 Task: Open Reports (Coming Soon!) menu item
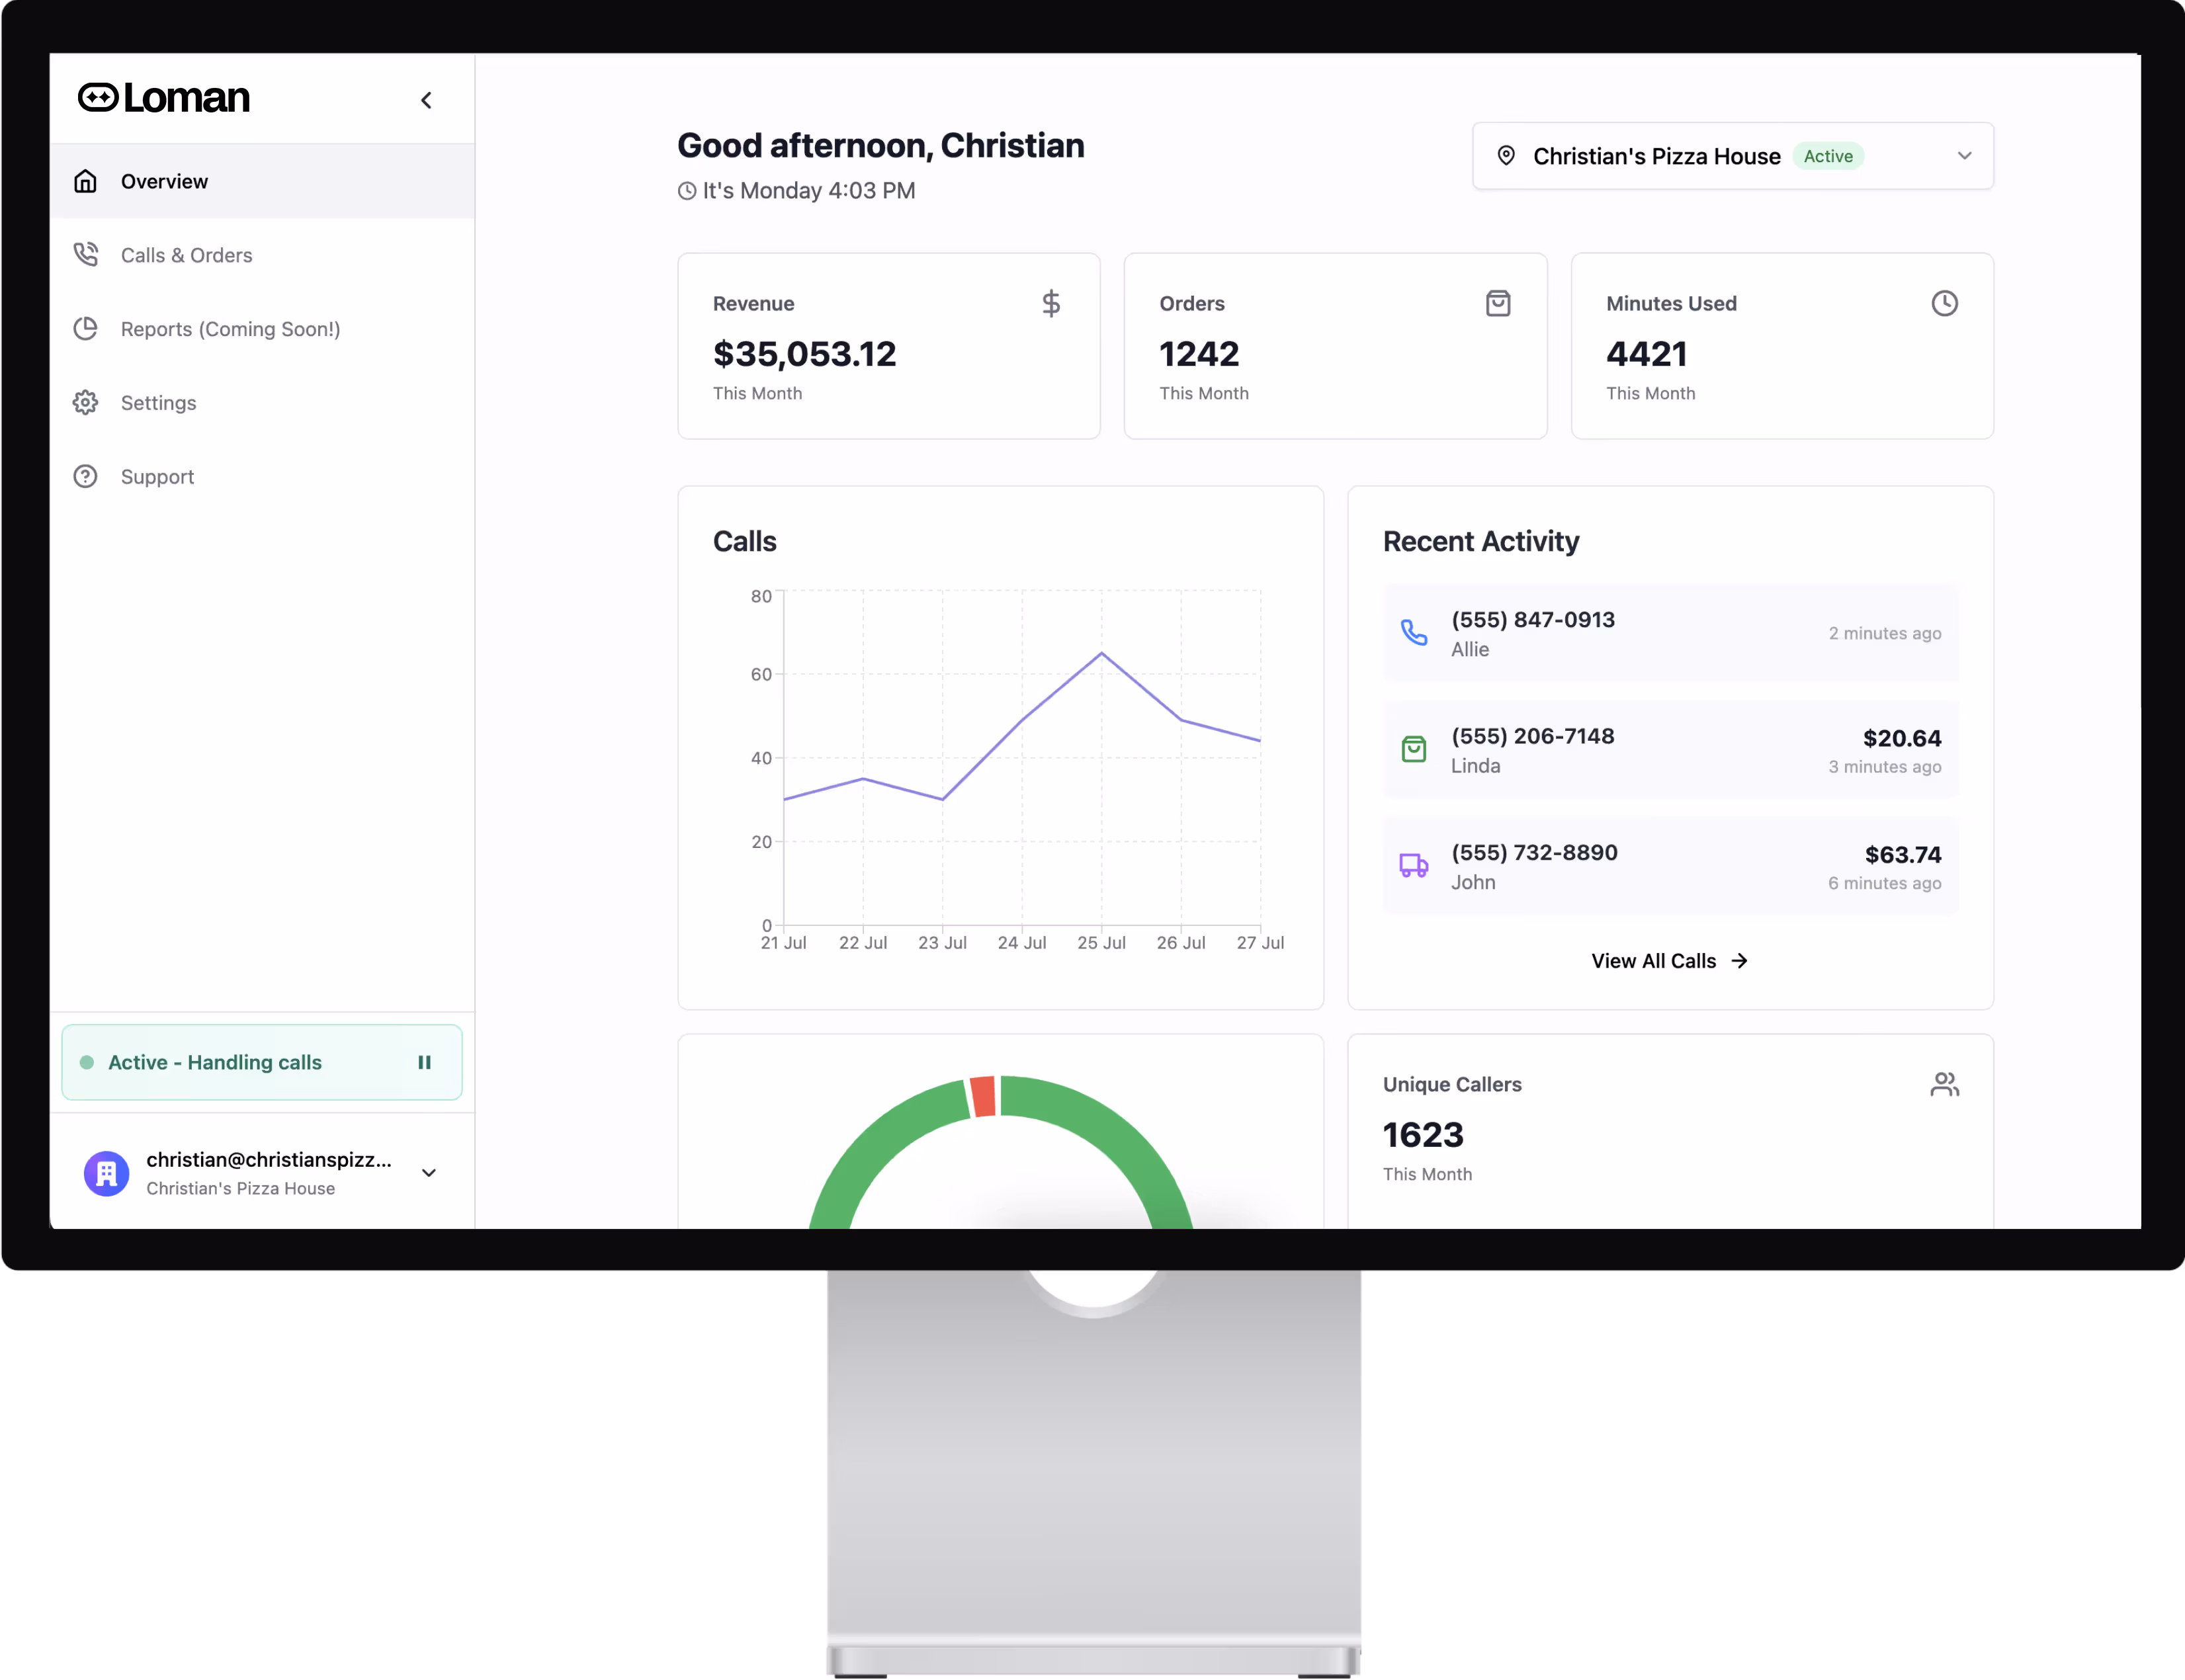tap(262, 329)
